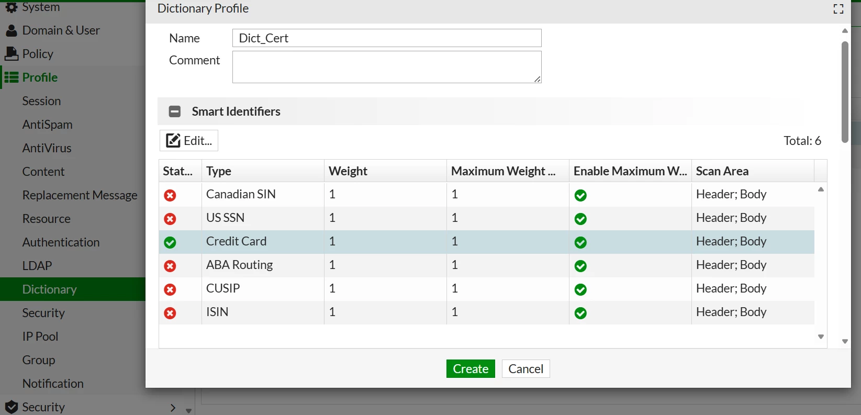Sort by the Weight column header
Screen dimensions: 861x415
pos(385,171)
